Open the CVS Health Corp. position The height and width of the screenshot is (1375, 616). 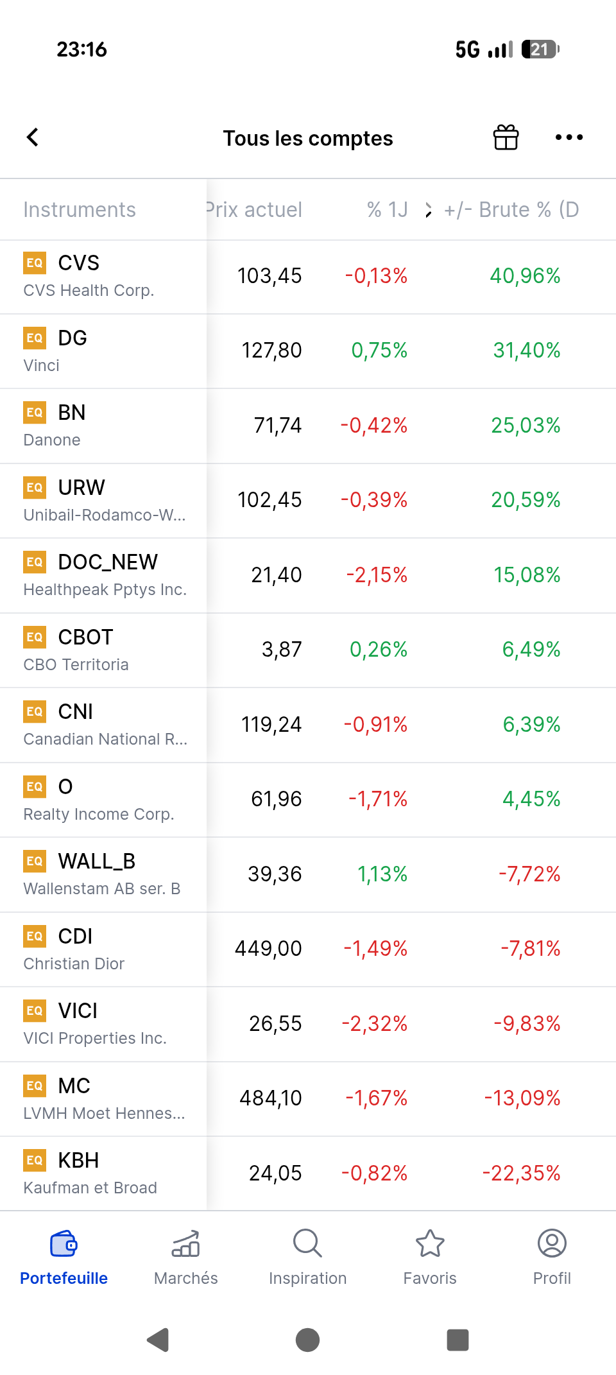(x=308, y=277)
